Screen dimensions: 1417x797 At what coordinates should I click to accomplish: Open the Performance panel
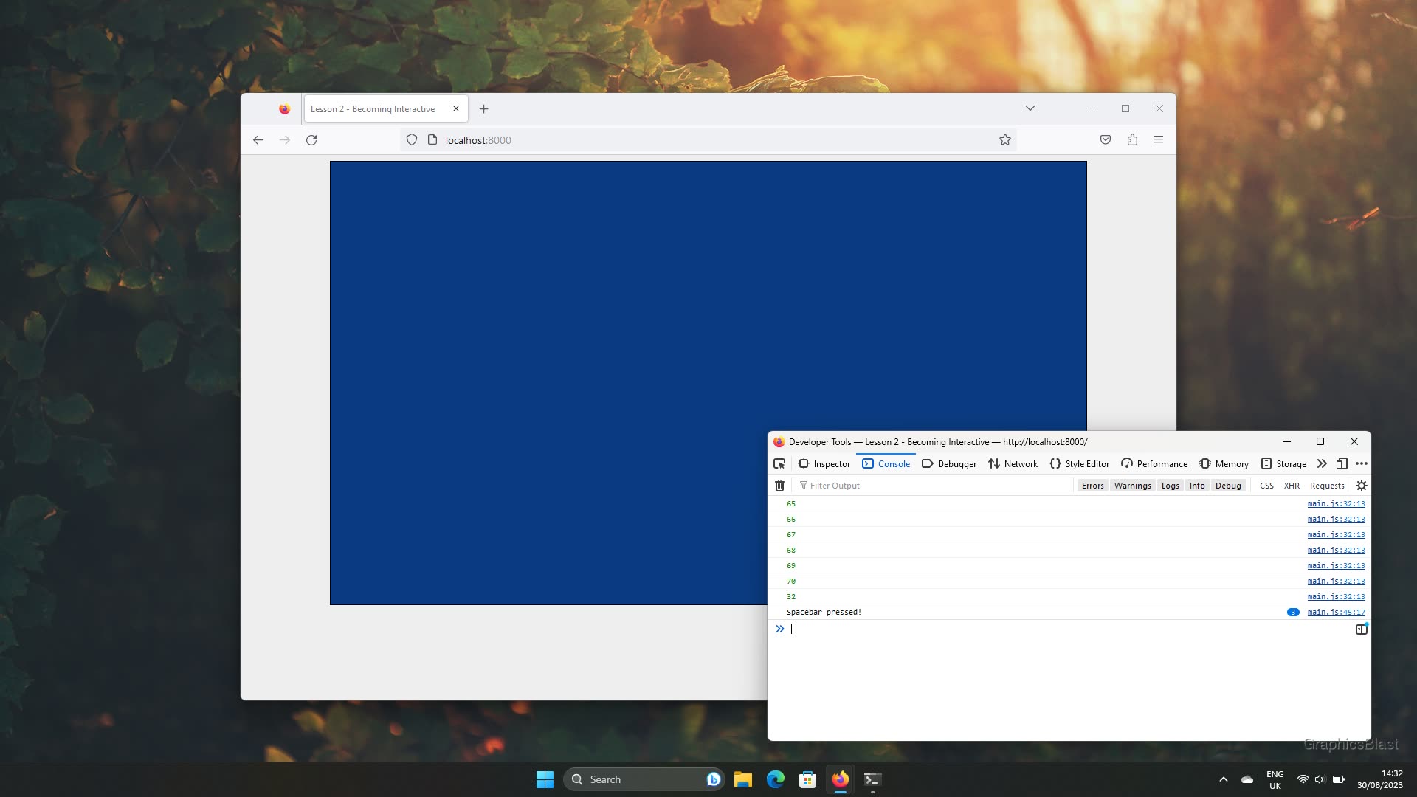pyautogui.click(x=1154, y=464)
